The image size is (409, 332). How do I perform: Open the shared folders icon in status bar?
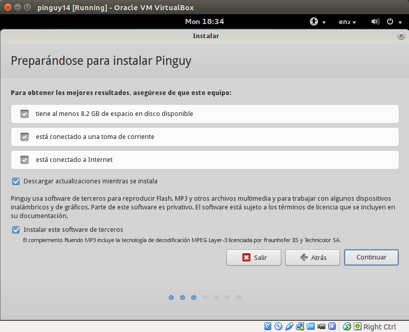[x=310, y=326]
